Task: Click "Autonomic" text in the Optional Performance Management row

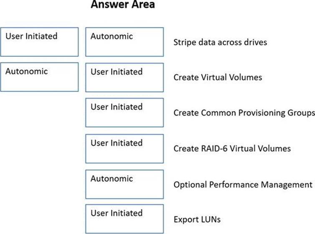Action: coord(112,178)
